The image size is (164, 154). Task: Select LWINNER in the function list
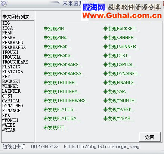11,91
